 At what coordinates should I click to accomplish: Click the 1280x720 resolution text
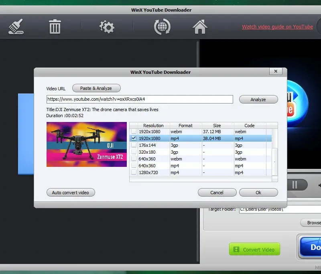[x=148, y=173]
